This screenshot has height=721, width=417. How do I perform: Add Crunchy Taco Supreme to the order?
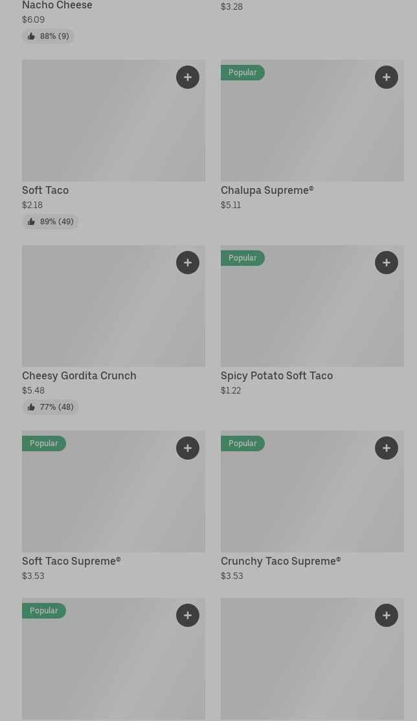(x=387, y=448)
